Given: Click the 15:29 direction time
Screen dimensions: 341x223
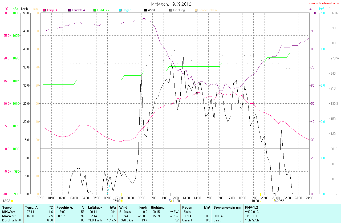Looking at the screenshot, I should coord(156,216).
